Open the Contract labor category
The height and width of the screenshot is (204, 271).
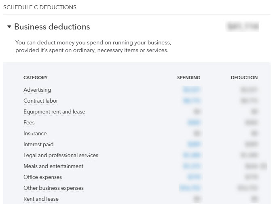point(40,101)
